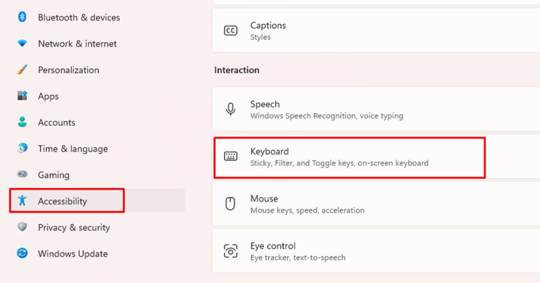Screen dimensions: 540x283
Task: Open Mouse keys settings card
Action: click(x=376, y=204)
